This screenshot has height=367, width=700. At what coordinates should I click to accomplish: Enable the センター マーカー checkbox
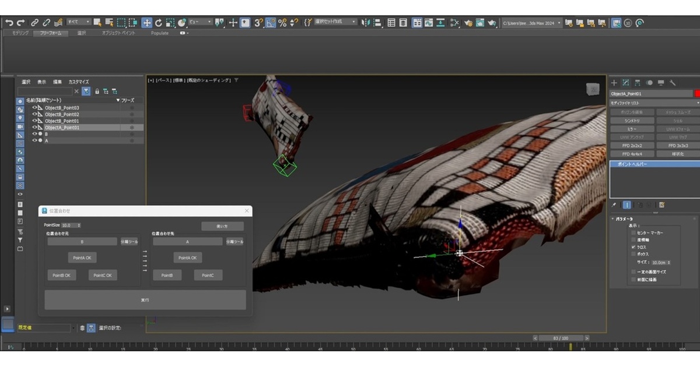[633, 232]
